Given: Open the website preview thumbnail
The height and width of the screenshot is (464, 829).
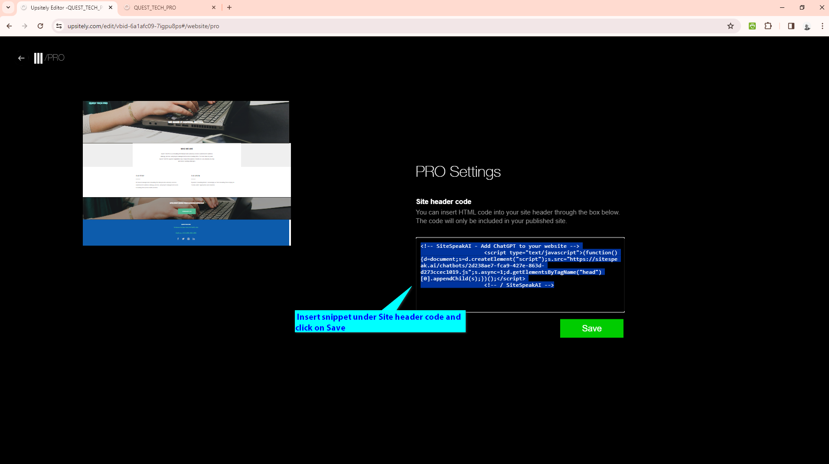Looking at the screenshot, I should point(187,173).
